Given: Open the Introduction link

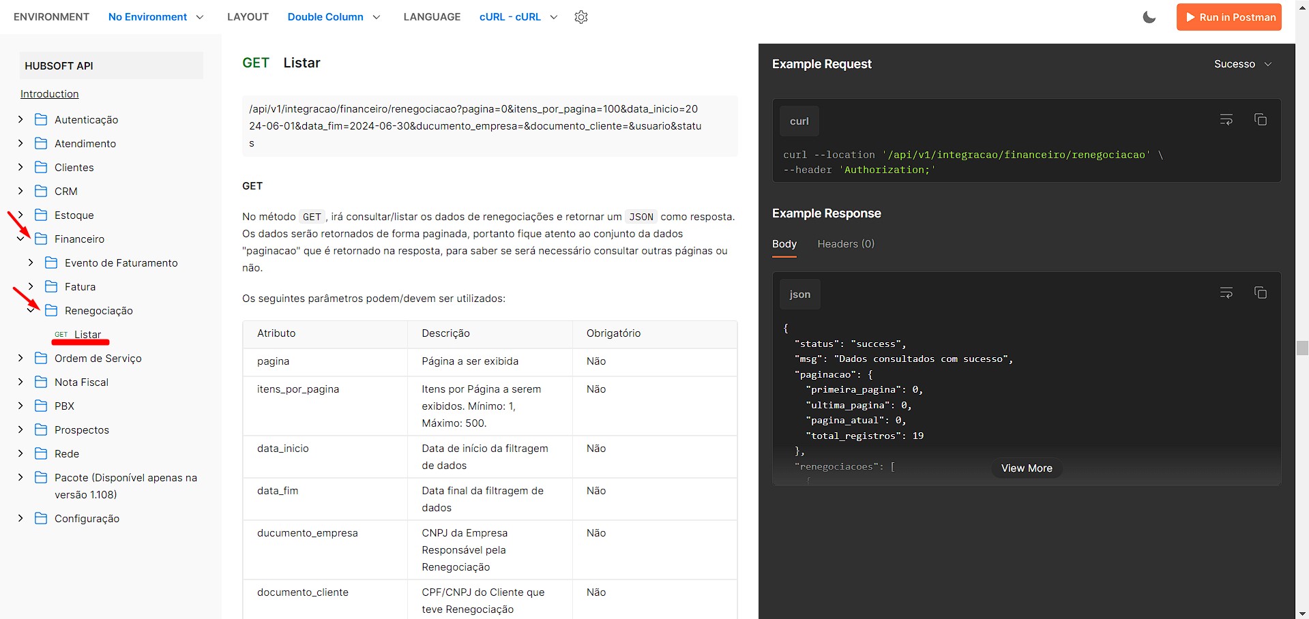Looking at the screenshot, I should coord(50,94).
